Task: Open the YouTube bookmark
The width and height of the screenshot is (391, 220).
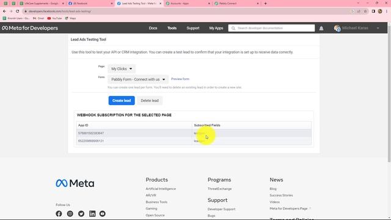Action: point(54,18)
